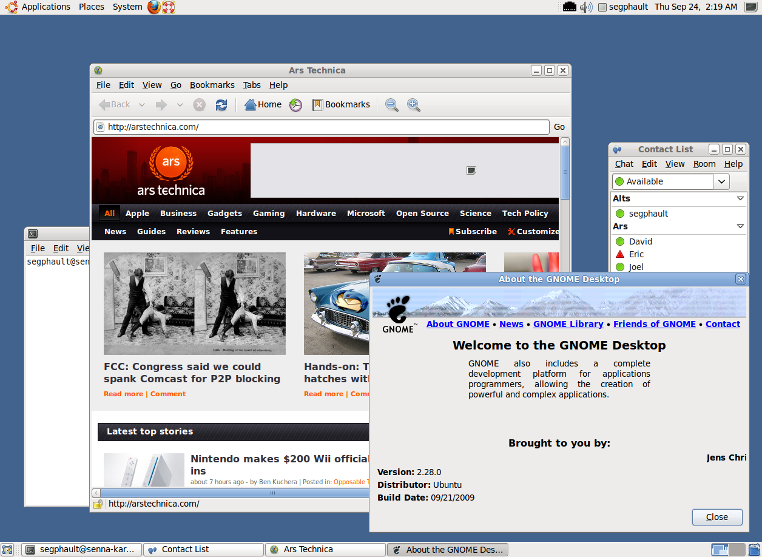Click the browser address bar field
The height and width of the screenshot is (557, 762).
pos(322,127)
